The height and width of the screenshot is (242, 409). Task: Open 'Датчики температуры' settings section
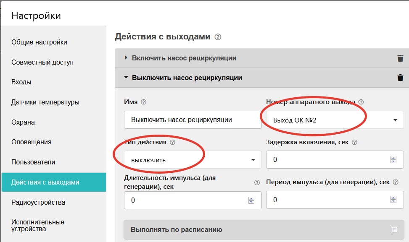pos(45,102)
